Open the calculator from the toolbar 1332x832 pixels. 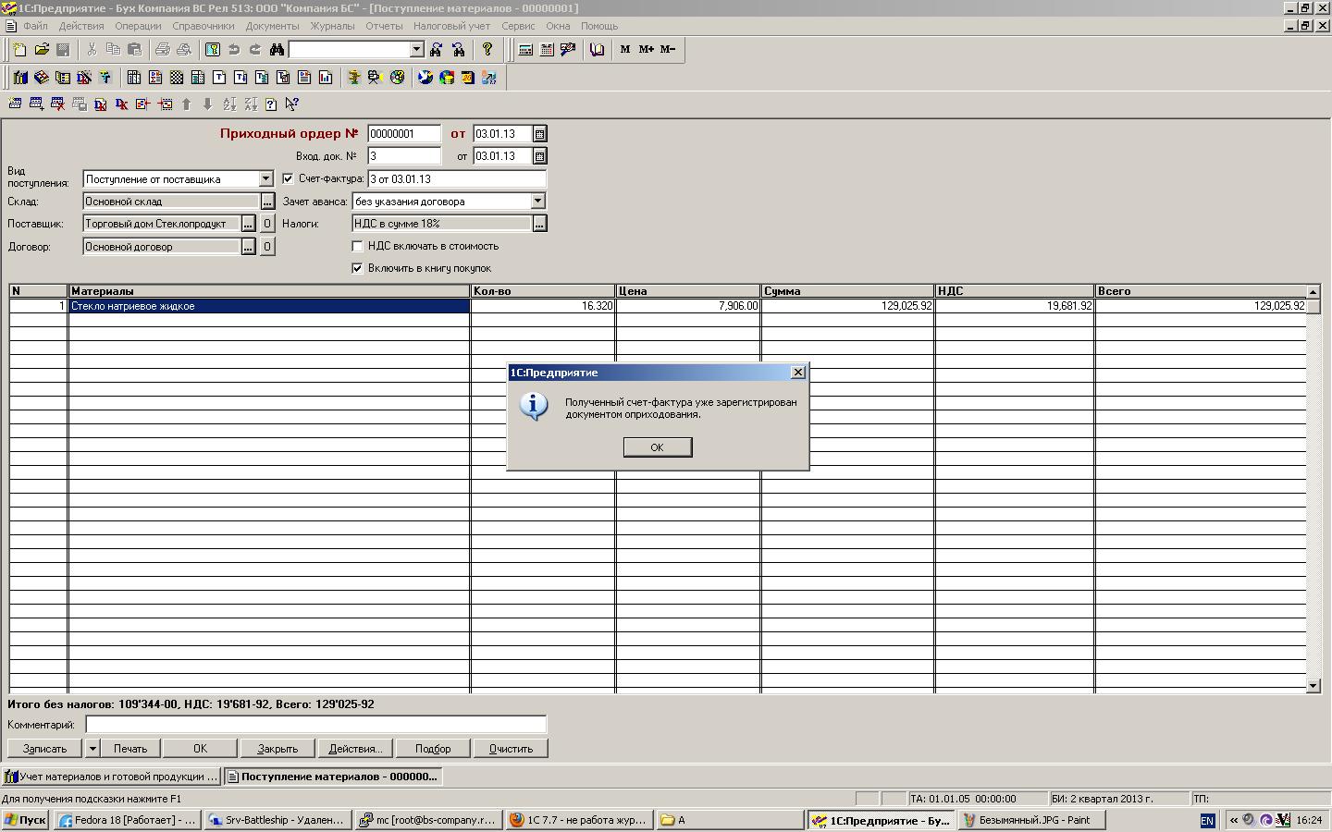[525, 50]
